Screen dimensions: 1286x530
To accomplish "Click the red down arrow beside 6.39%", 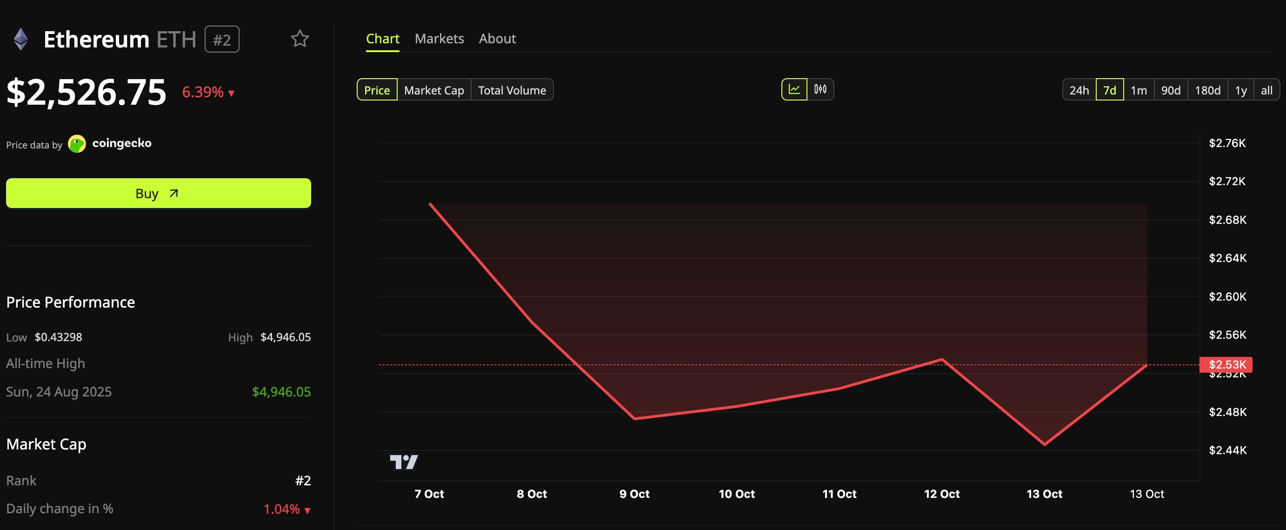I will coord(231,93).
